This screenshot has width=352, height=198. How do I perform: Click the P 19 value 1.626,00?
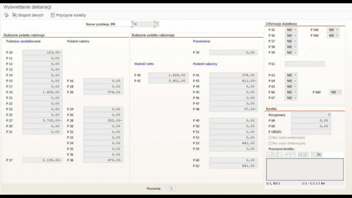pyautogui.click(x=42, y=92)
